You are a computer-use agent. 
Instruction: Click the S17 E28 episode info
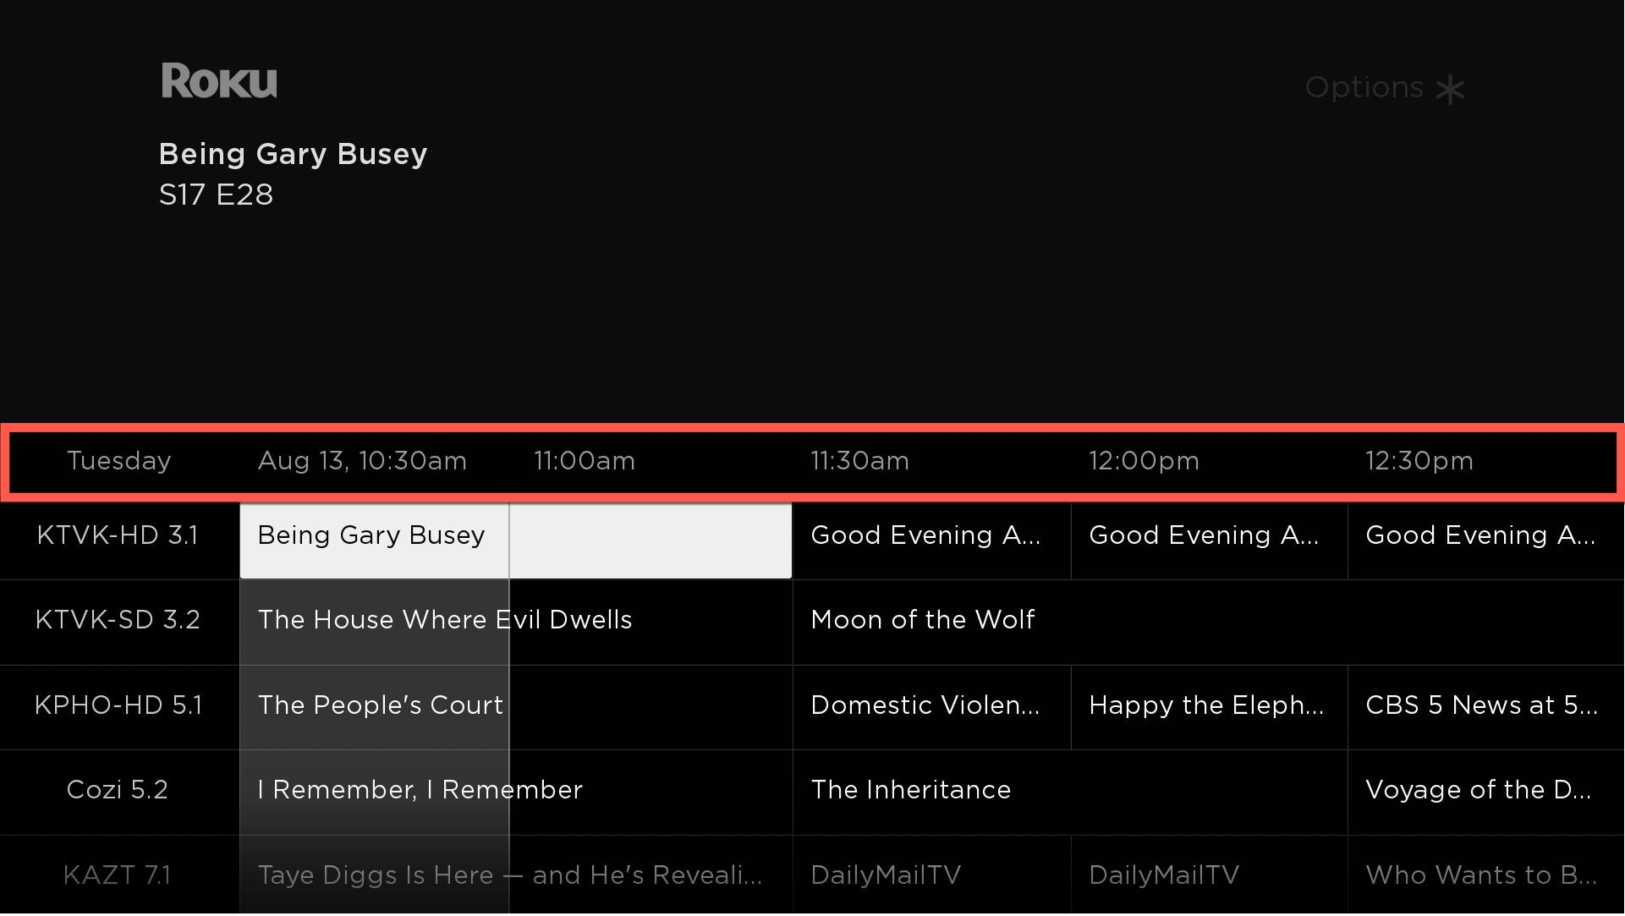[x=216, y=195]
